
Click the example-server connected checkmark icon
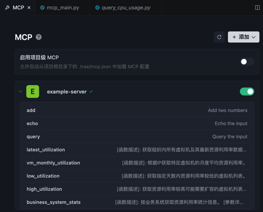(x=91, y=92)
